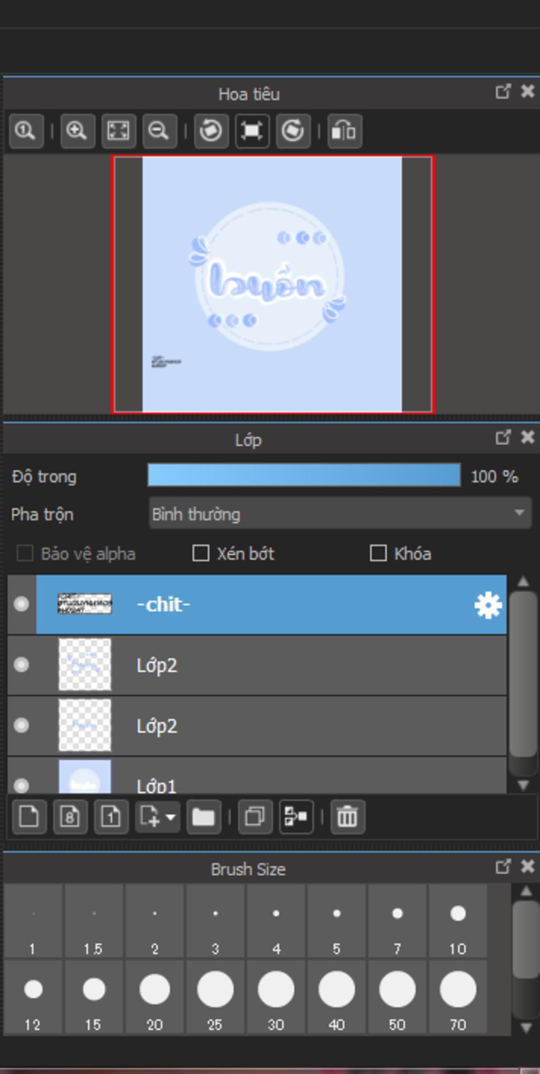Image resolution: width=540 pixels, height=1074 pixels.
Task: Rotate canvas left in navigator toolbar
Action: click(211, 131)
